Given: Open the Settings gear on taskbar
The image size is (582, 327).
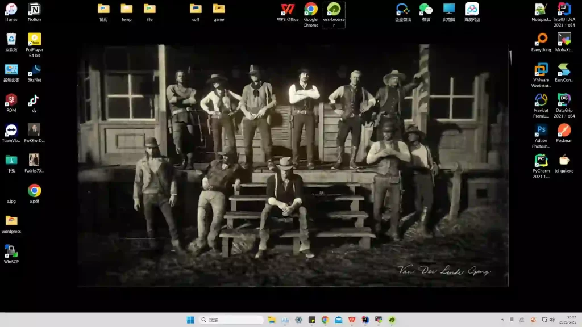Looking at the screenshot, I should tap(298, 320).
